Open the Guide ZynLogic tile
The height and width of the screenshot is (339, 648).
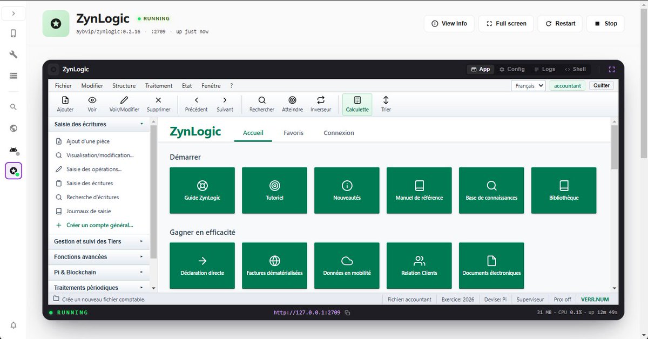(x=202, y=191)
